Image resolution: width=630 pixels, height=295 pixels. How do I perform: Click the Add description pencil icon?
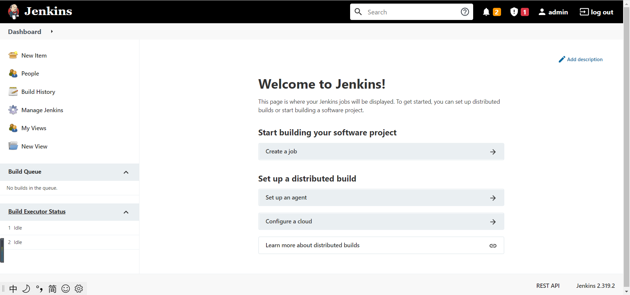click(x=562, y=59)
